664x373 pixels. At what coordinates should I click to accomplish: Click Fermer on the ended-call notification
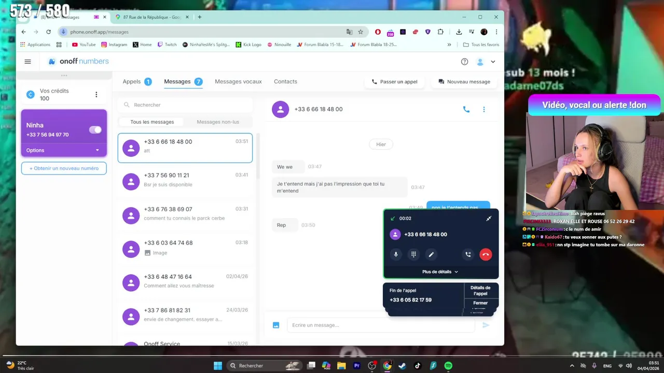pos(480,303)
